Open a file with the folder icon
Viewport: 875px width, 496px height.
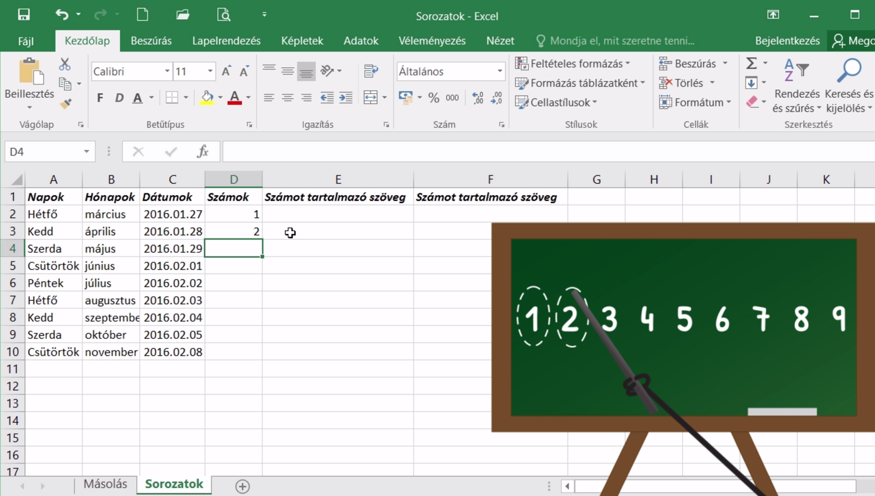pyautogui.click(x=183, y=15)
